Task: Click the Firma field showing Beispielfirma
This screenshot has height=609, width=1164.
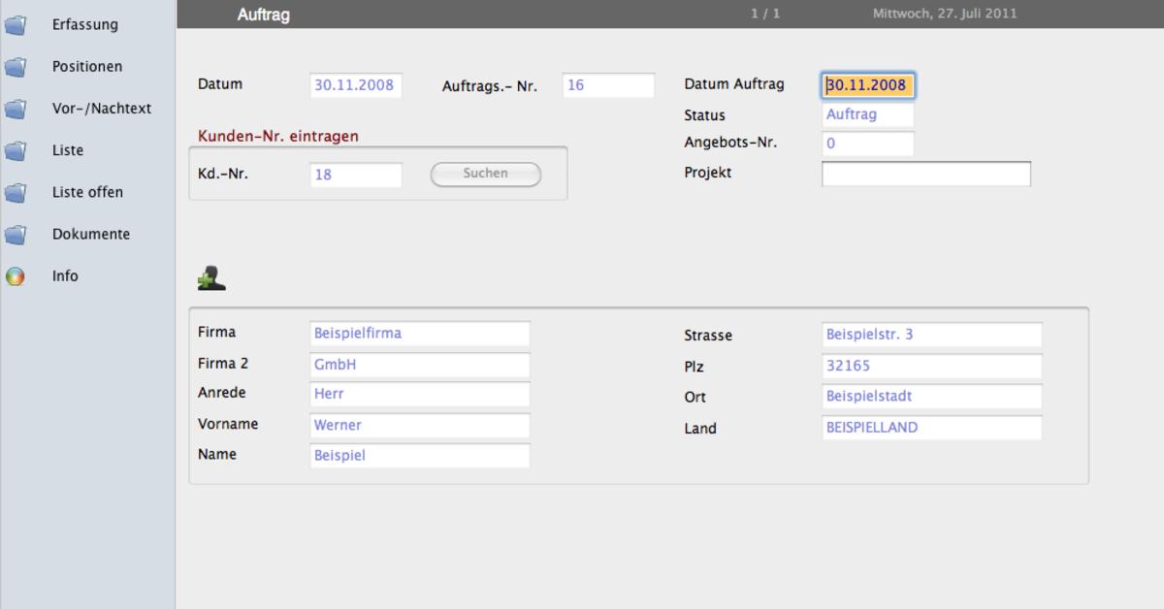Action: pos(420,334)
